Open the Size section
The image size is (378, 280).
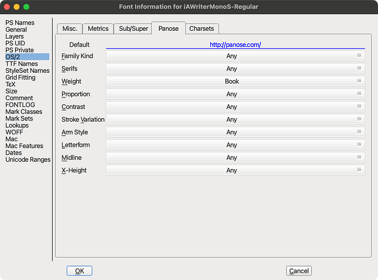click(11, 91)
